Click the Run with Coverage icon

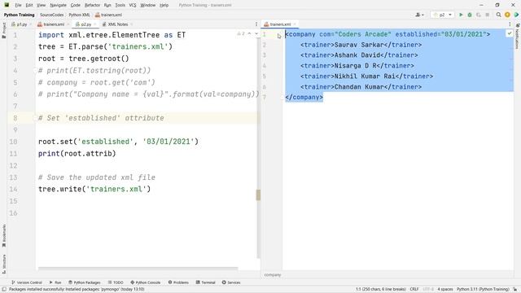(x=479, y=15)
